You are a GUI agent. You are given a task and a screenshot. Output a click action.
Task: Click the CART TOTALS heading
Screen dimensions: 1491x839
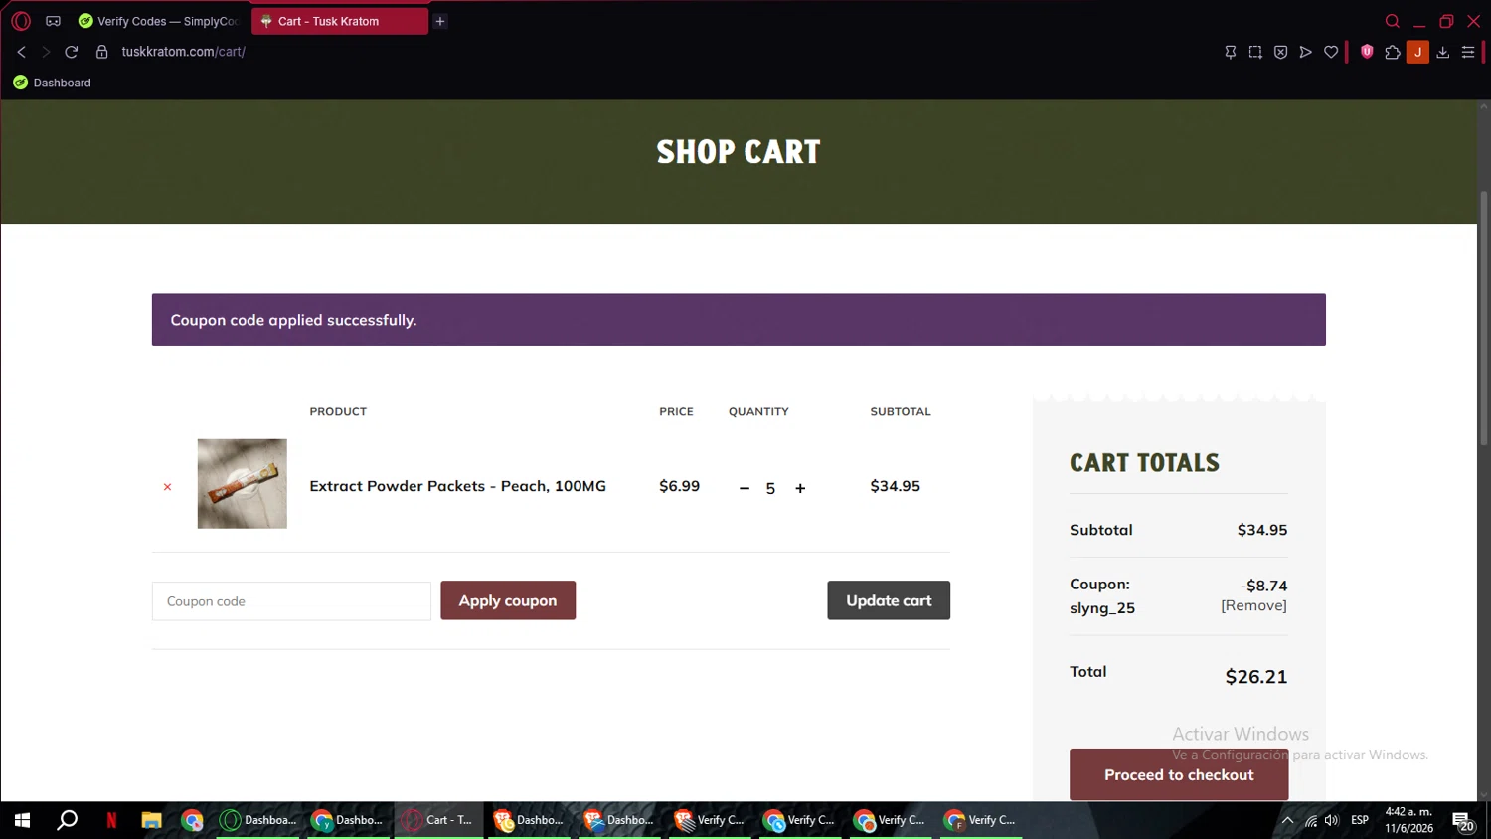[x=1144, y=463]
